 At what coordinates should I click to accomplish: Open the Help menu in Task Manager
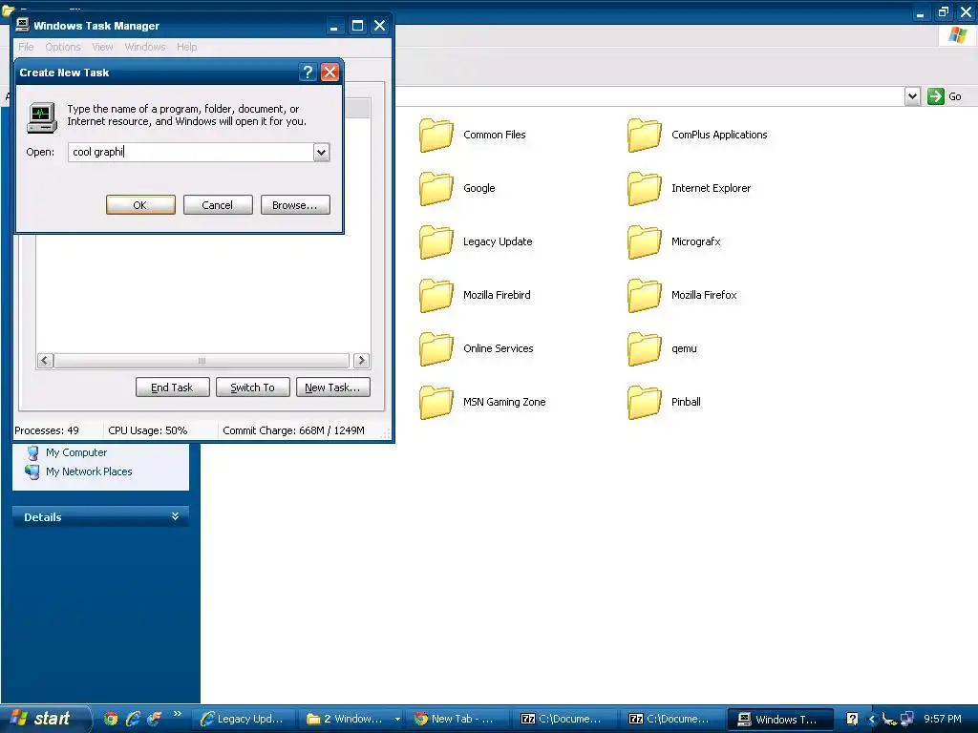click(186, 47)
